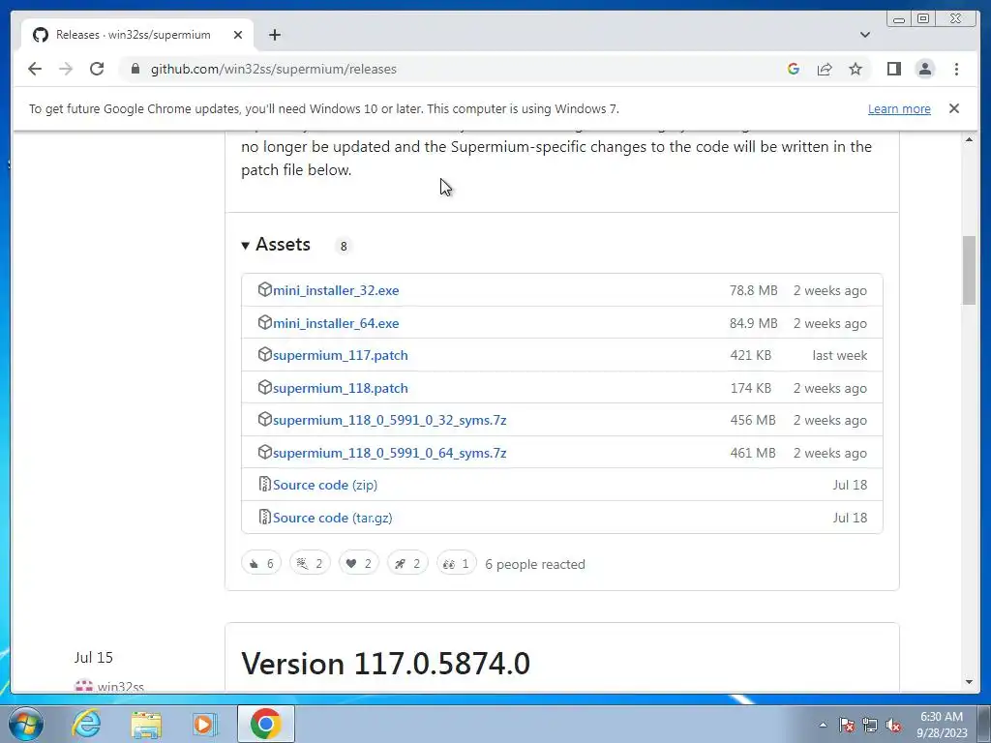Image resolution: width=991 pixels, height=743 pixels.
Task: Open Windows Media Player from the taskbar
Action: [x=204, y=724]
